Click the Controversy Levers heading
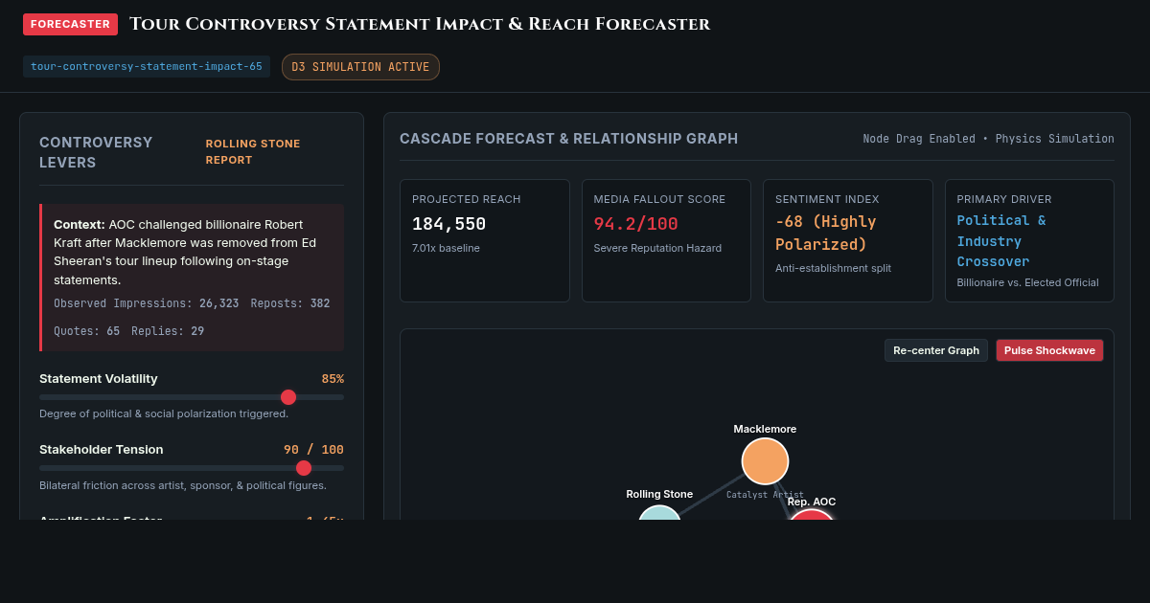Viewport: 1150px width, 603px height. coord(96,152)
